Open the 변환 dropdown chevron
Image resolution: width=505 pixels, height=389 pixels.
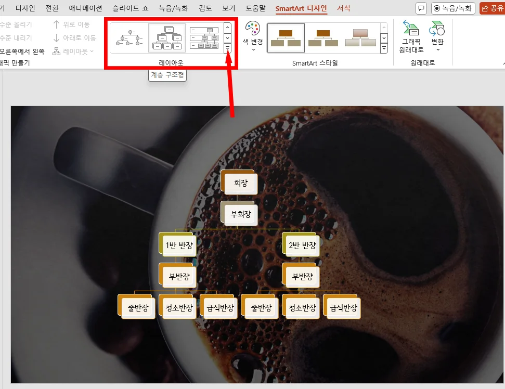pyautogui.click(x=438, y=49)
